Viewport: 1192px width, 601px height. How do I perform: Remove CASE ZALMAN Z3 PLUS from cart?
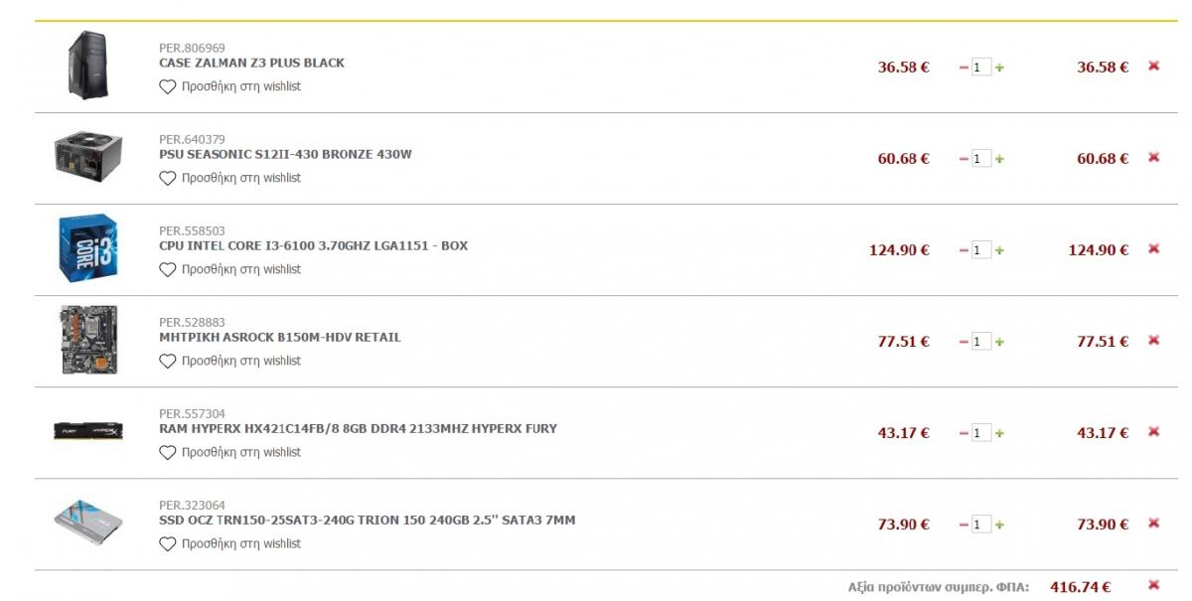tap(1153, 67)
